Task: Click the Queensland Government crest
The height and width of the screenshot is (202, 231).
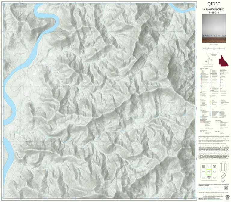Action: 227,197
